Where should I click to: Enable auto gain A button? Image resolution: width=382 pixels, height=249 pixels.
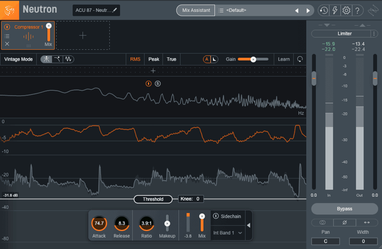click(x=207, y=60)
